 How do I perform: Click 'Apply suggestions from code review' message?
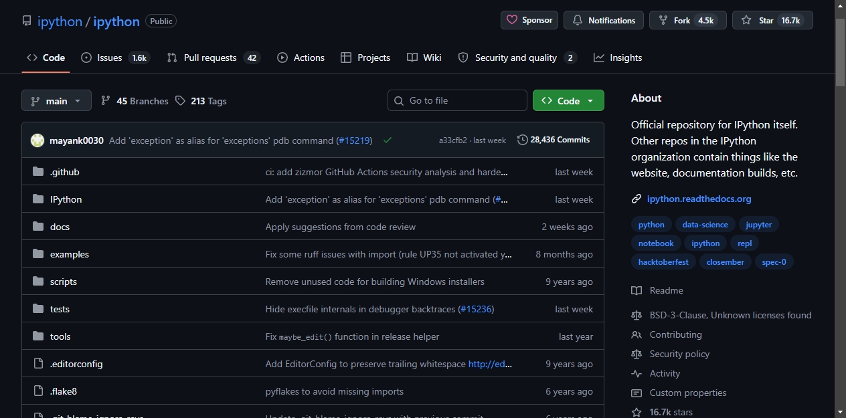341,227
